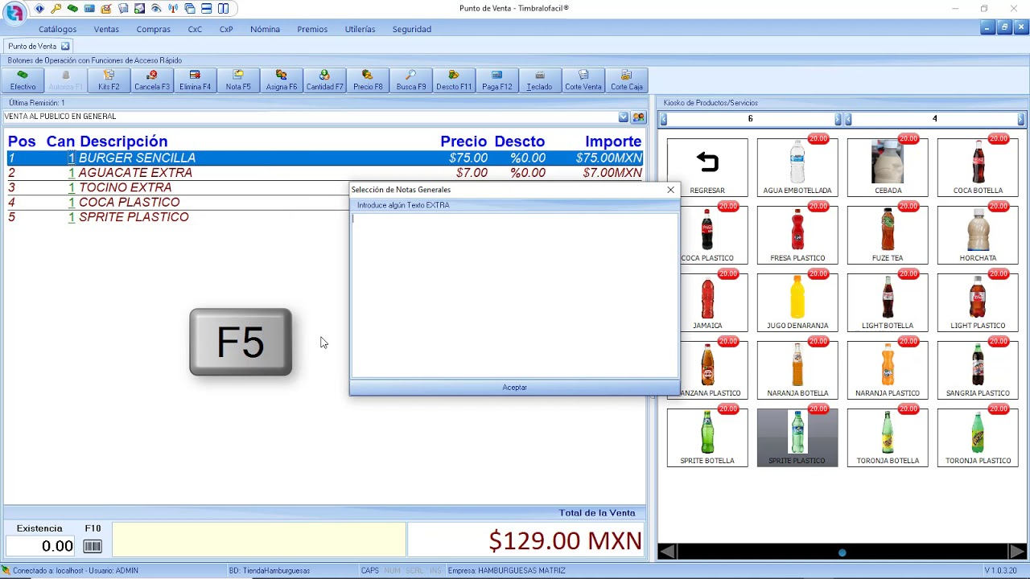Image resolution: width=1030 pixels, height=579 pixels.
Task: Select the REGRESAR back tile
Action: [707, 167]
